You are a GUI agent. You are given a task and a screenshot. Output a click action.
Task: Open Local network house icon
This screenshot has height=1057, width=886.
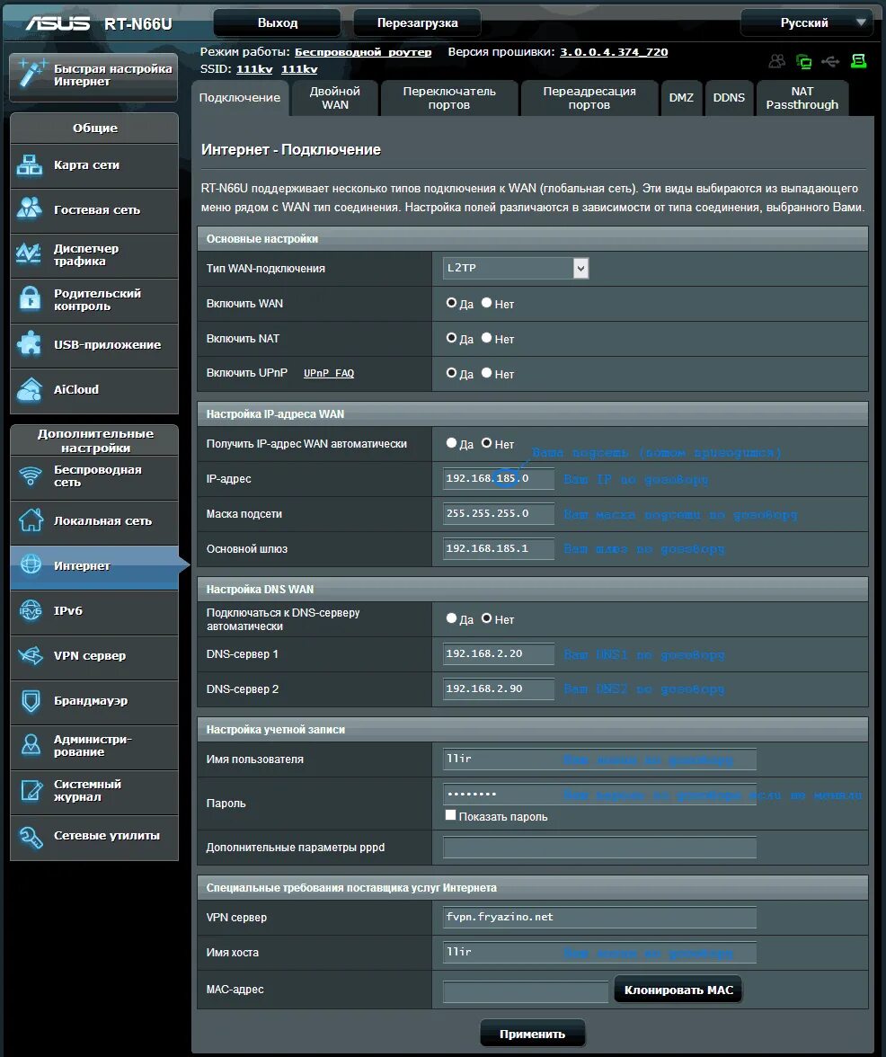(x=31, y=520)
